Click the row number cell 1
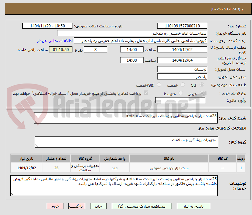This screenshot has height=215, width=252. (x=241, y=168)
